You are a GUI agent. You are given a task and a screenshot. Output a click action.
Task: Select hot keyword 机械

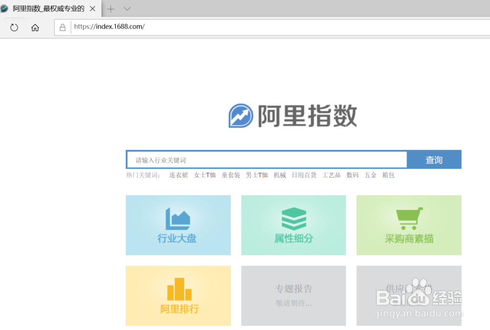(x=280, y=175)
